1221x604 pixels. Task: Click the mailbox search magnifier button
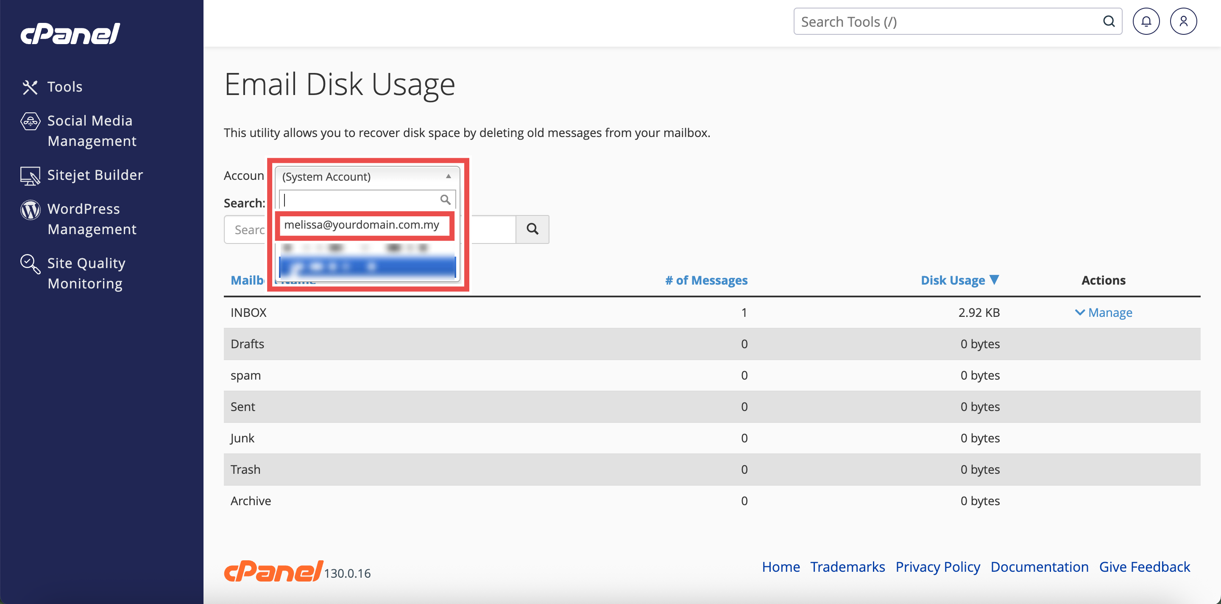(532, 229)
